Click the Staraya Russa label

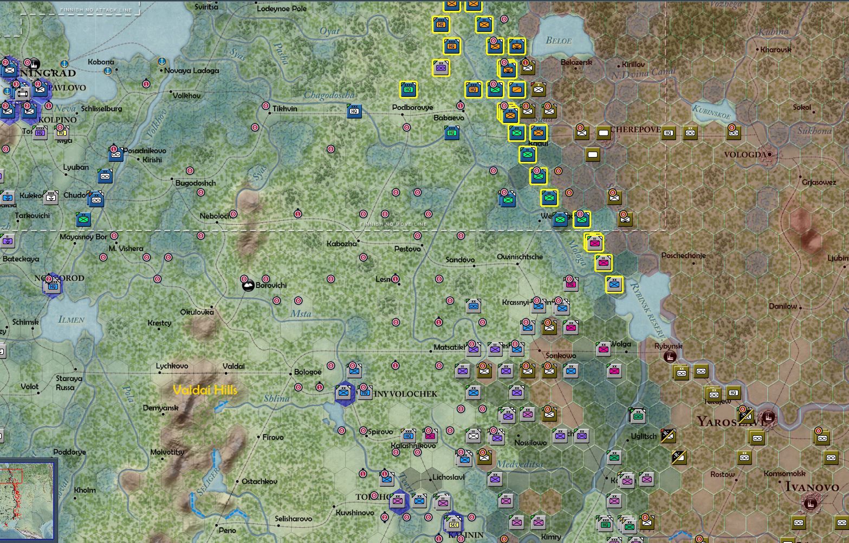69,383
